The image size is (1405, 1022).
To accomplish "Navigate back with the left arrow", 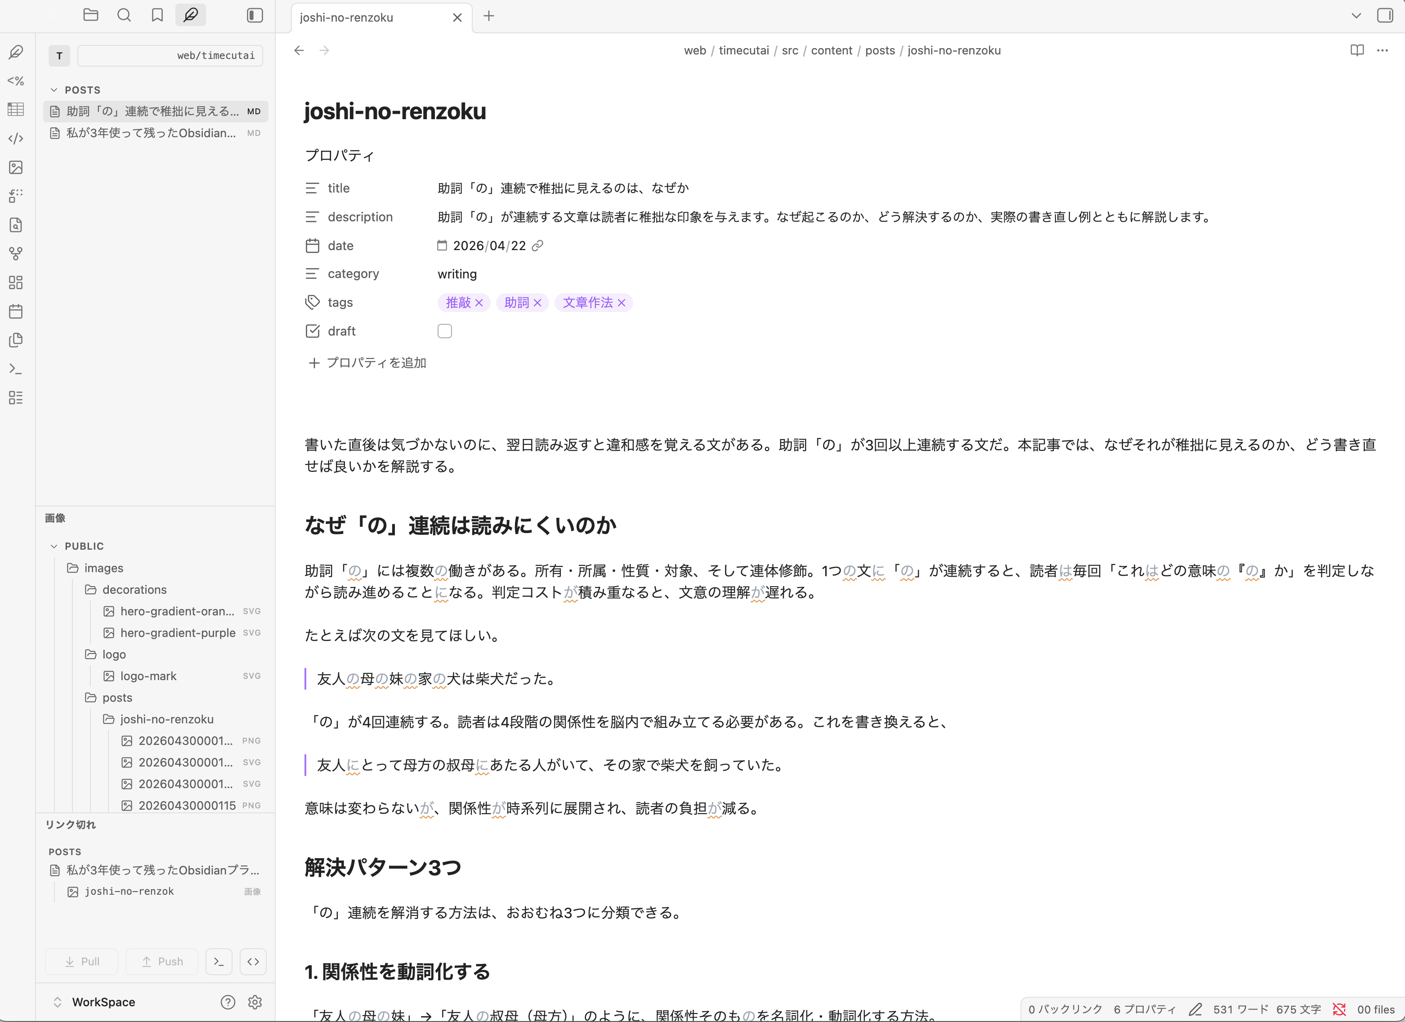I will [299, 50].
